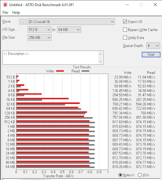The image size is (162, 180).
Task: Maximize the ATTO benchmark window
Action: point(141,5)
